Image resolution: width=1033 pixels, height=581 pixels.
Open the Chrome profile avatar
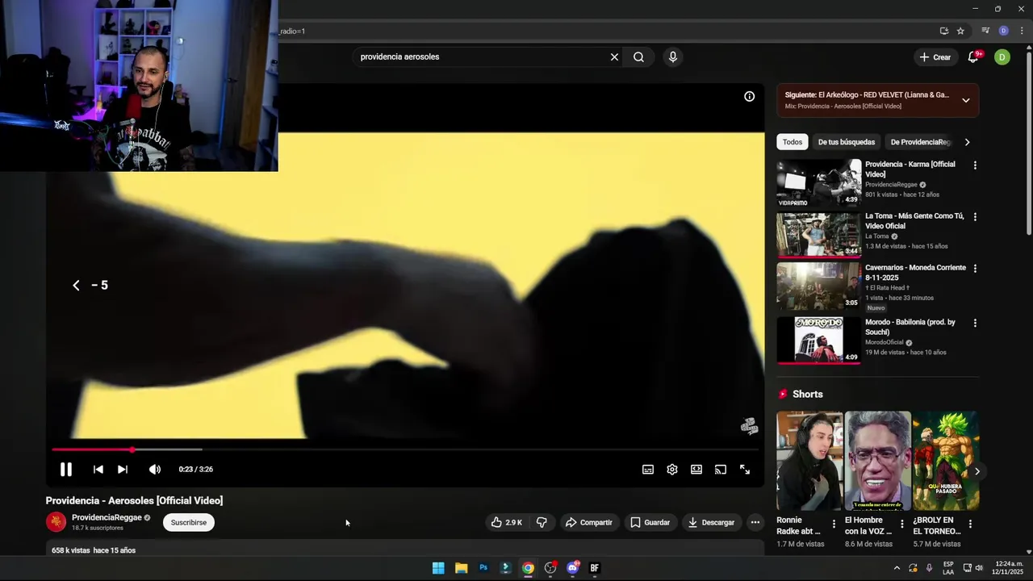(x=1003, y=31)
